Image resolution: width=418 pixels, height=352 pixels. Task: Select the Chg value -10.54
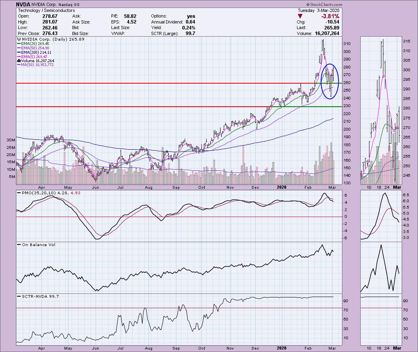(332, 22)
